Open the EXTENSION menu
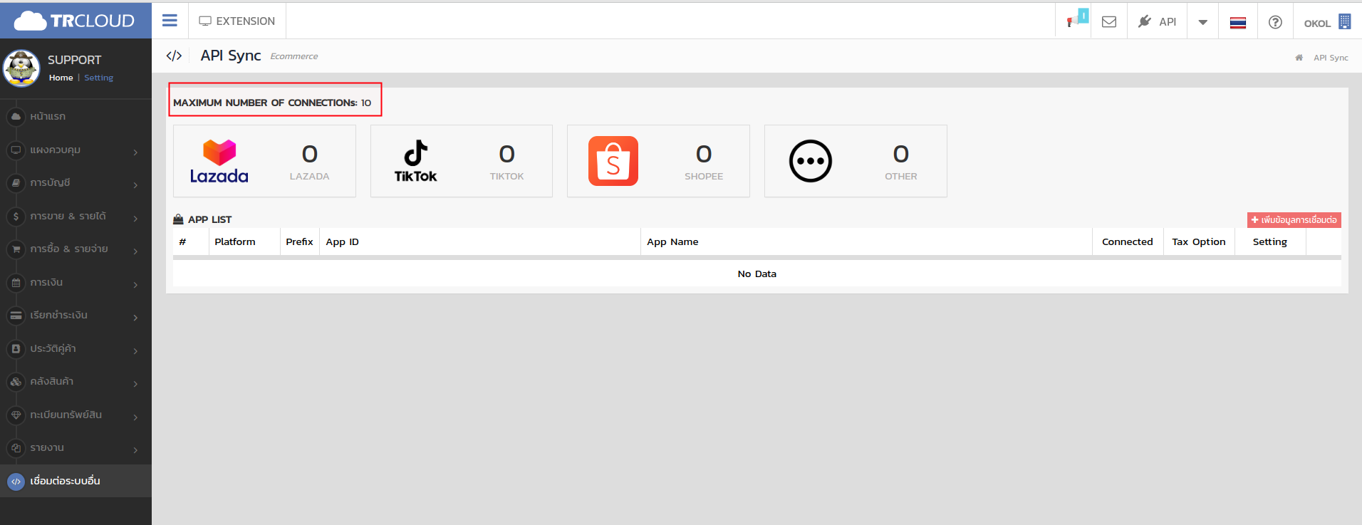The image size is (1362, 525). [x=237, y=21]
